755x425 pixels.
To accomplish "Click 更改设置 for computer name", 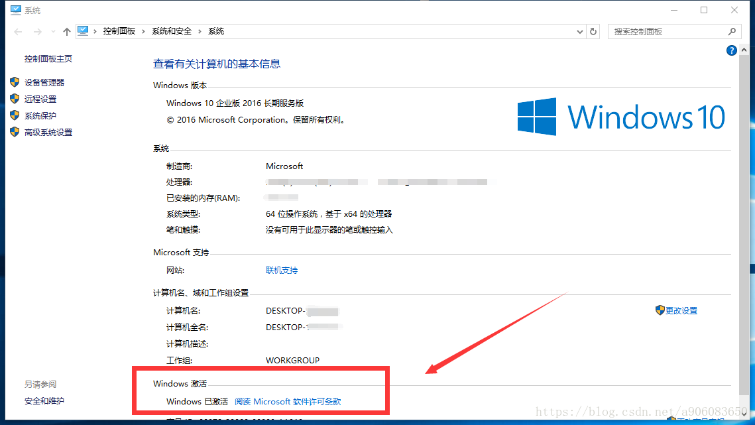I will [681, 311].
